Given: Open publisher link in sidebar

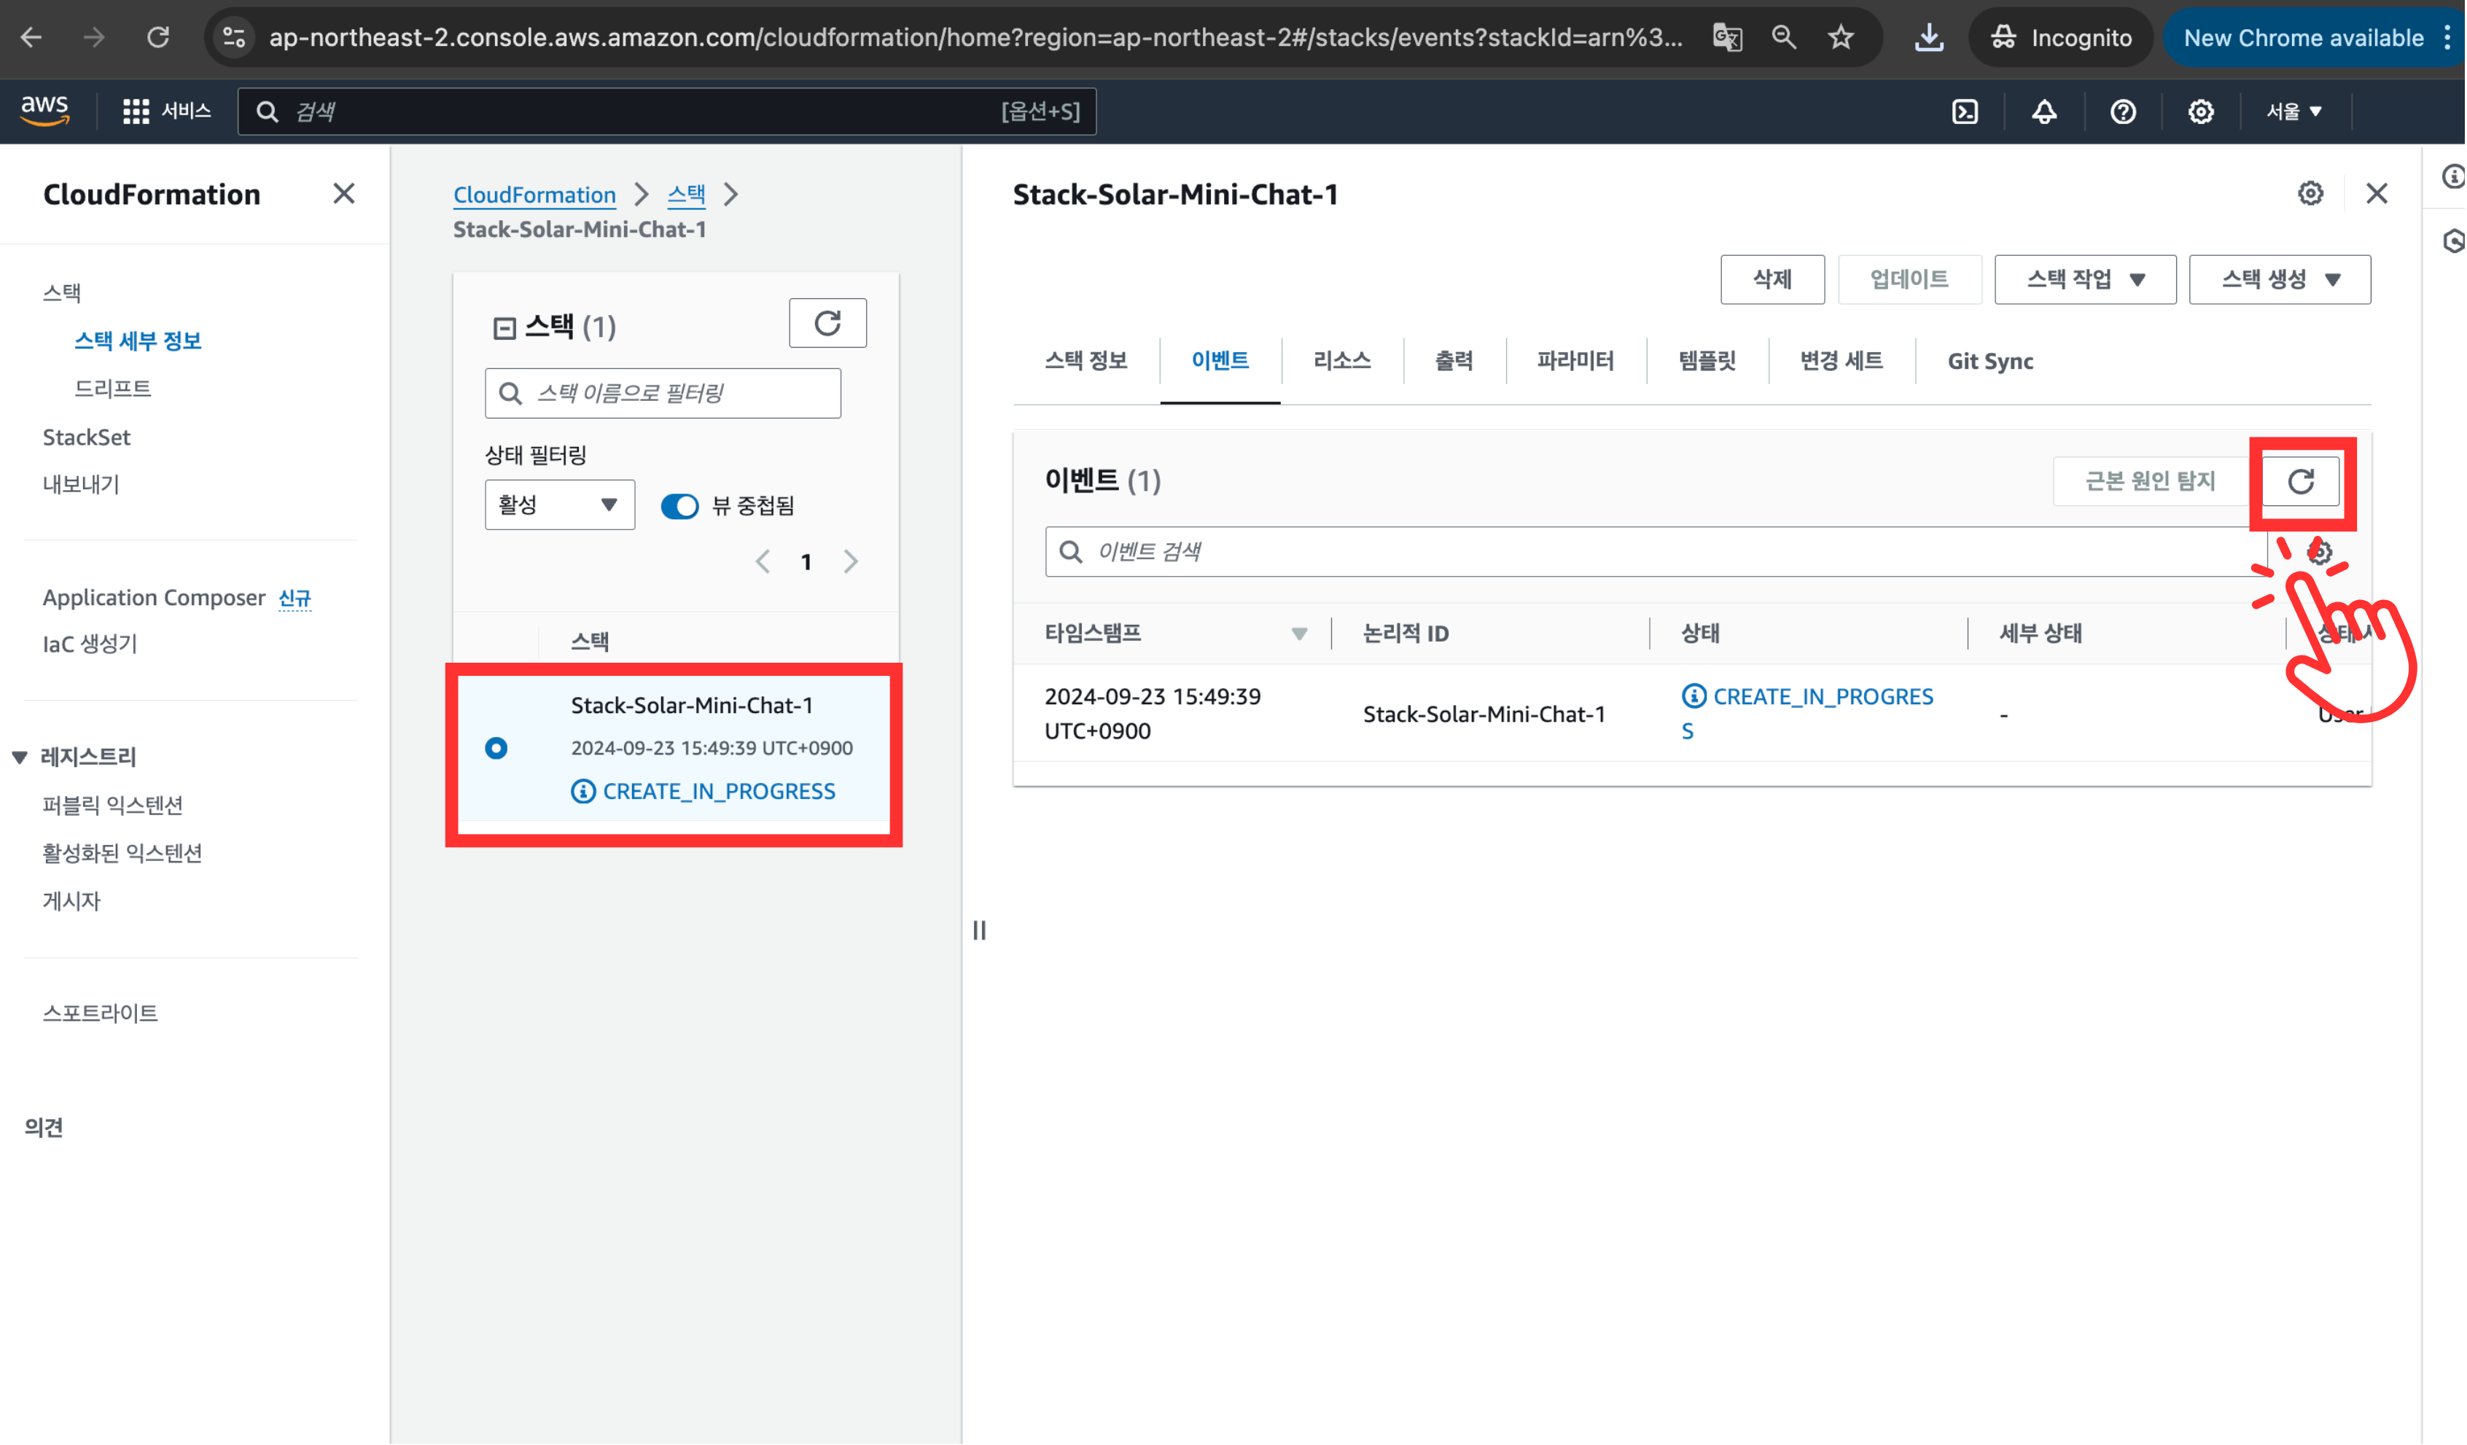Looking at the screenshot, I should [71, 902].
